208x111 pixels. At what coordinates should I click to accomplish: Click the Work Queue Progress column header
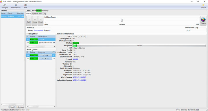(x=45, y=52)
